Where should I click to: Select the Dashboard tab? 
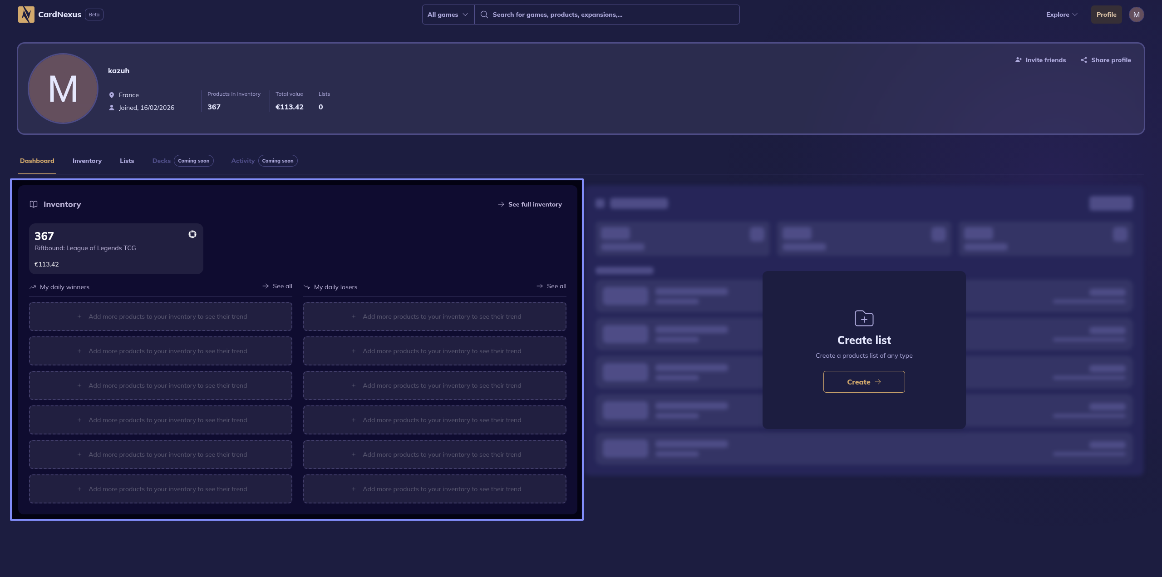coord(37,161)
